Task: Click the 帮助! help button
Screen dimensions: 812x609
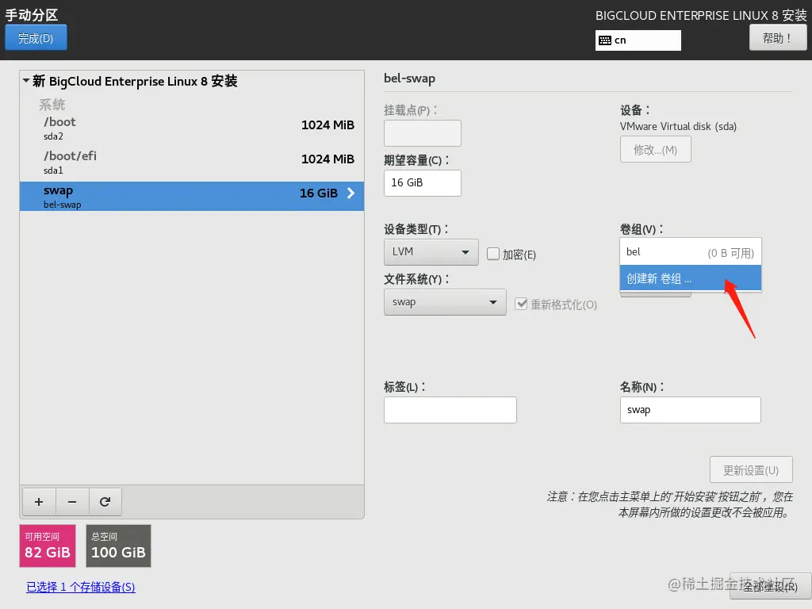Action: tap(777, 38)
